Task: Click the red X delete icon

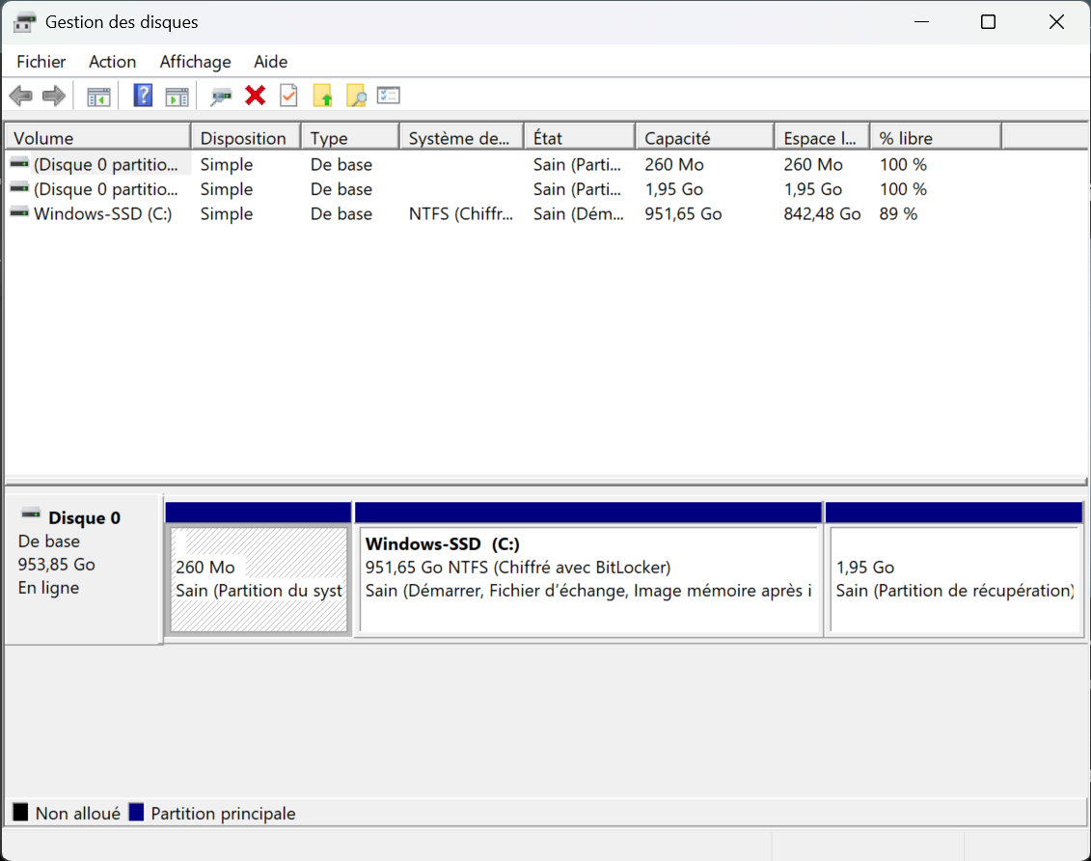Action: coord(256,96)
